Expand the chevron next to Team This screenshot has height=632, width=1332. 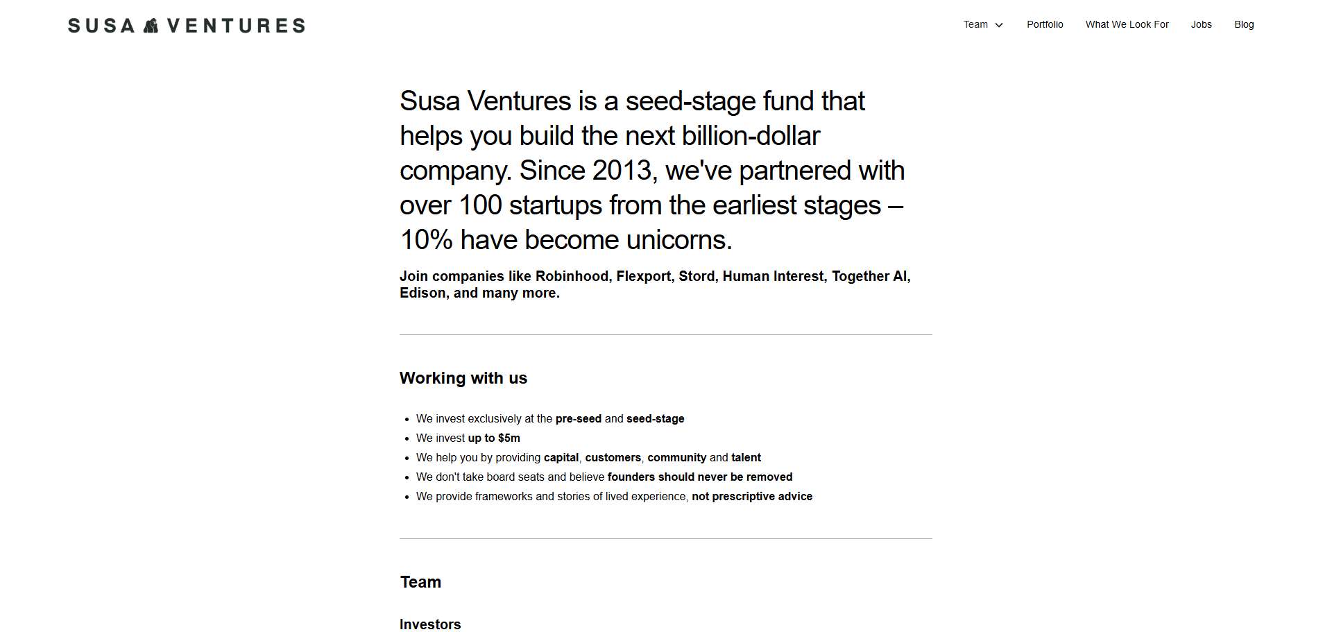pyautogui.click(x=1000, y=25)
